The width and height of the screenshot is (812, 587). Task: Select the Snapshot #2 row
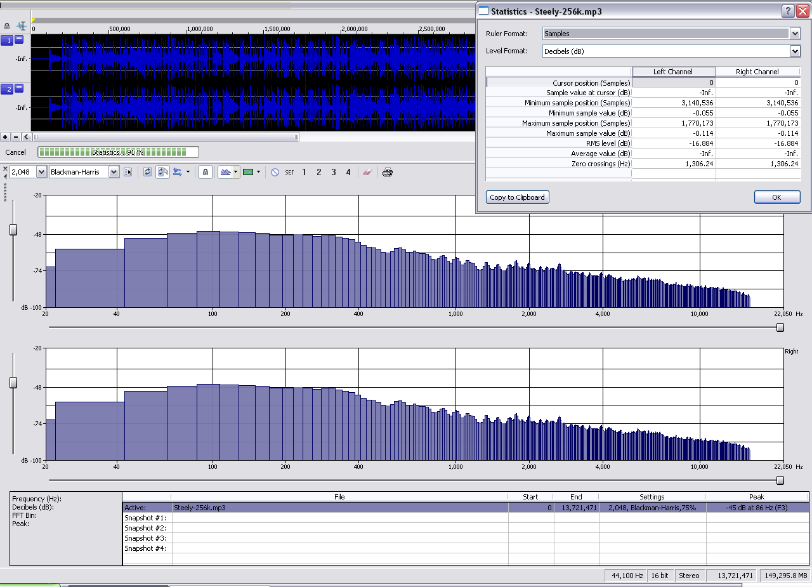pos(466,528)
